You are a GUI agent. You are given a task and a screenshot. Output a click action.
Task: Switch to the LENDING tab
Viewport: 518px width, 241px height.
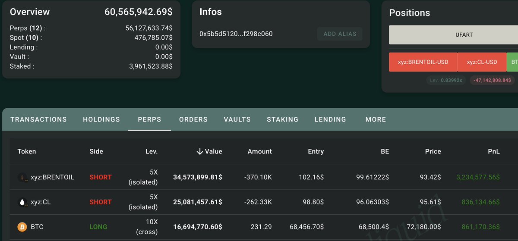tap(330, 119)
